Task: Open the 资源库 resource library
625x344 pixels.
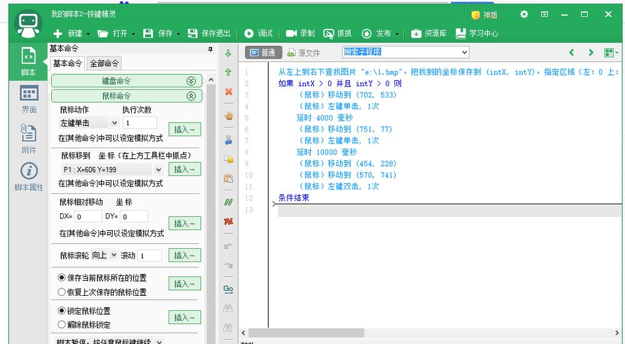Action: [429, 34]
